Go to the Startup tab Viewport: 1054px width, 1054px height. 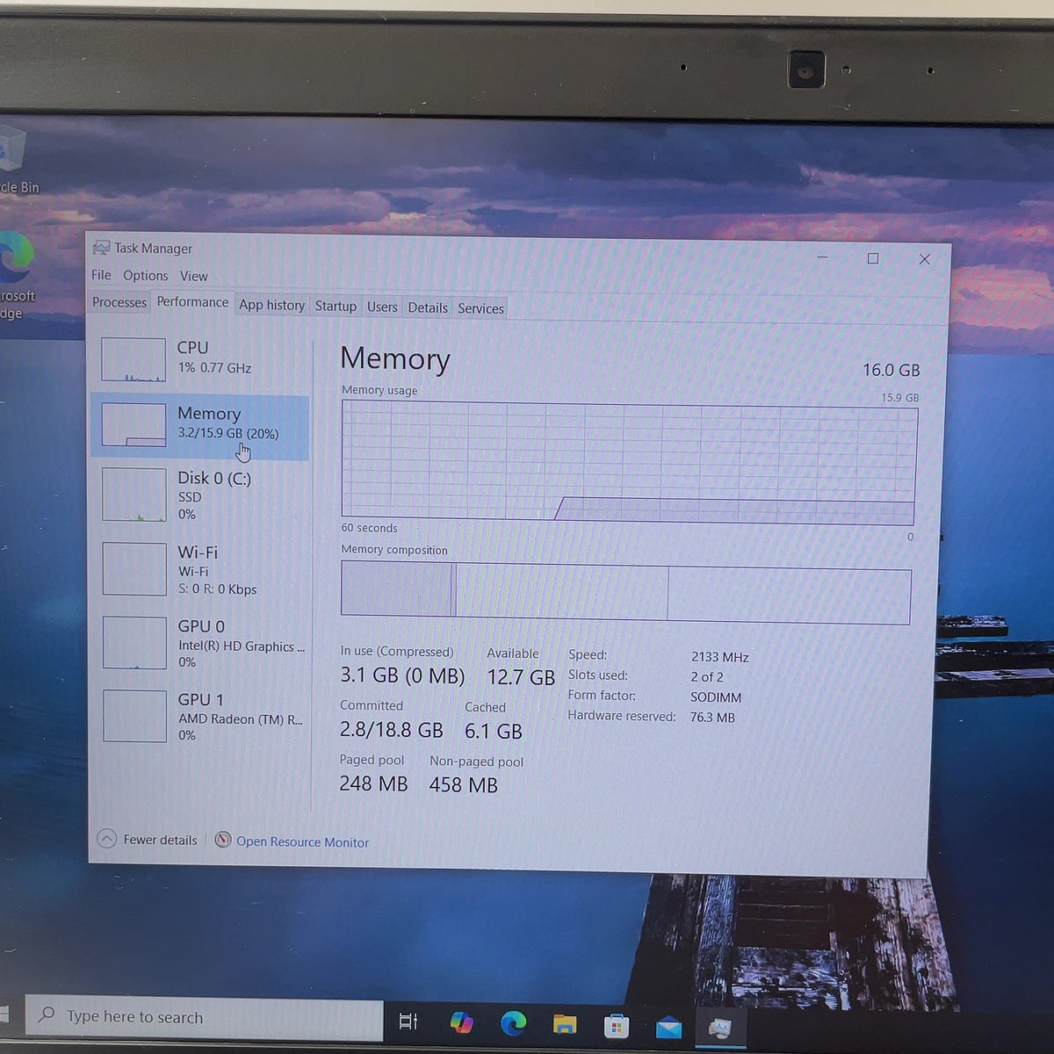336,306
